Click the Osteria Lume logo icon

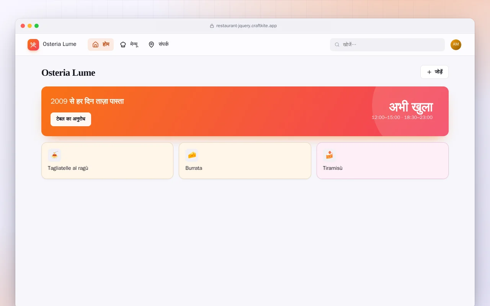point(33,45)
